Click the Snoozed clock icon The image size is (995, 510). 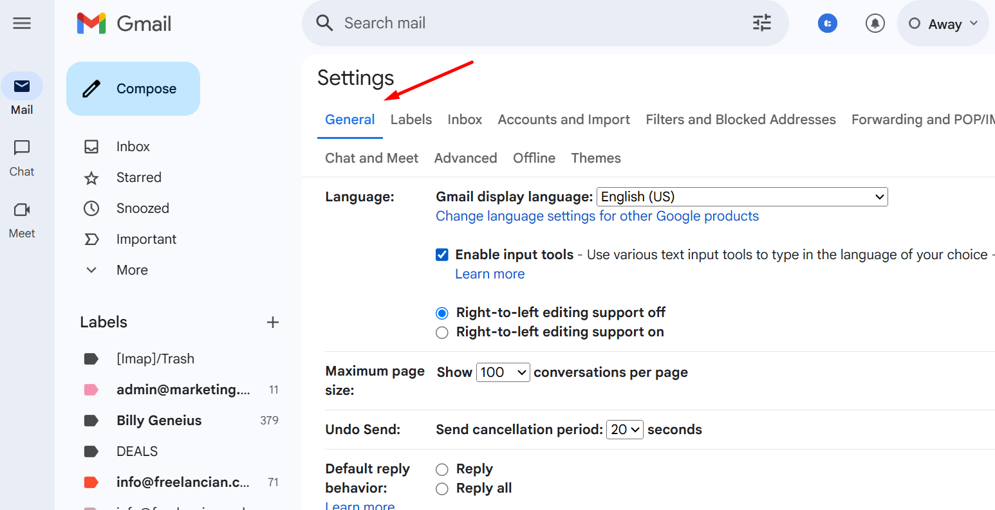(x=91, y=208)
